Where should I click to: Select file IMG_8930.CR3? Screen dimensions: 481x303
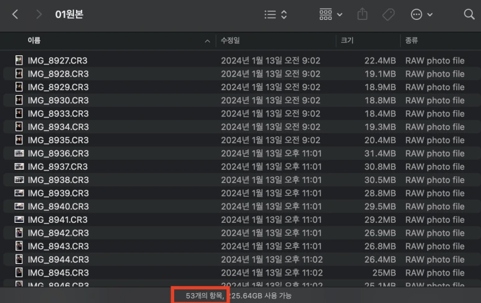click(x=58, y=100)
